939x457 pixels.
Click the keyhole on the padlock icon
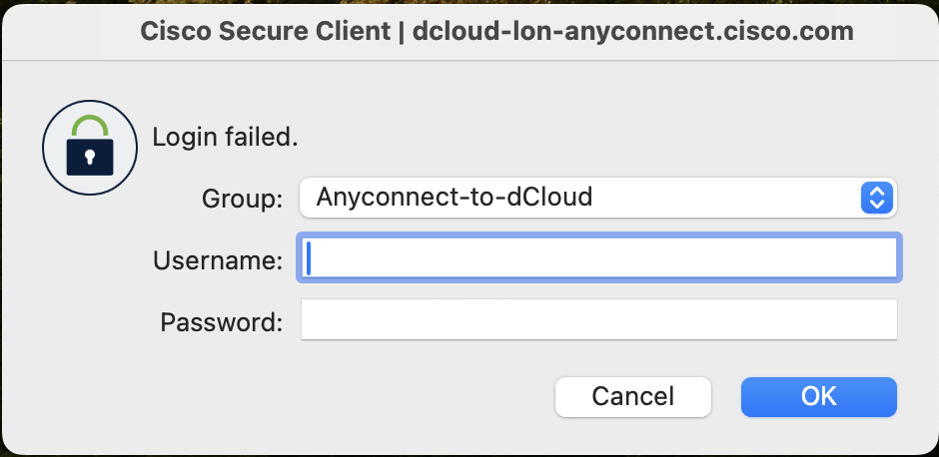[90, 158]
